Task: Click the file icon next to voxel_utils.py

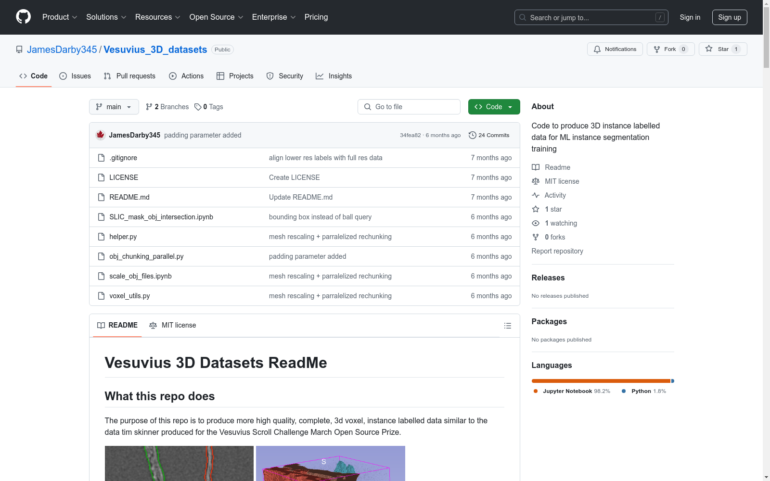Action: pos(101,296)
